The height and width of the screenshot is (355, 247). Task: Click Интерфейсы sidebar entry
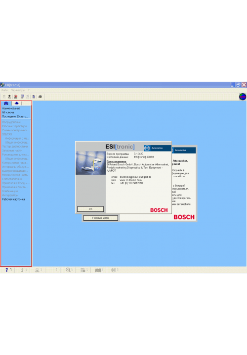click(10, 196)
